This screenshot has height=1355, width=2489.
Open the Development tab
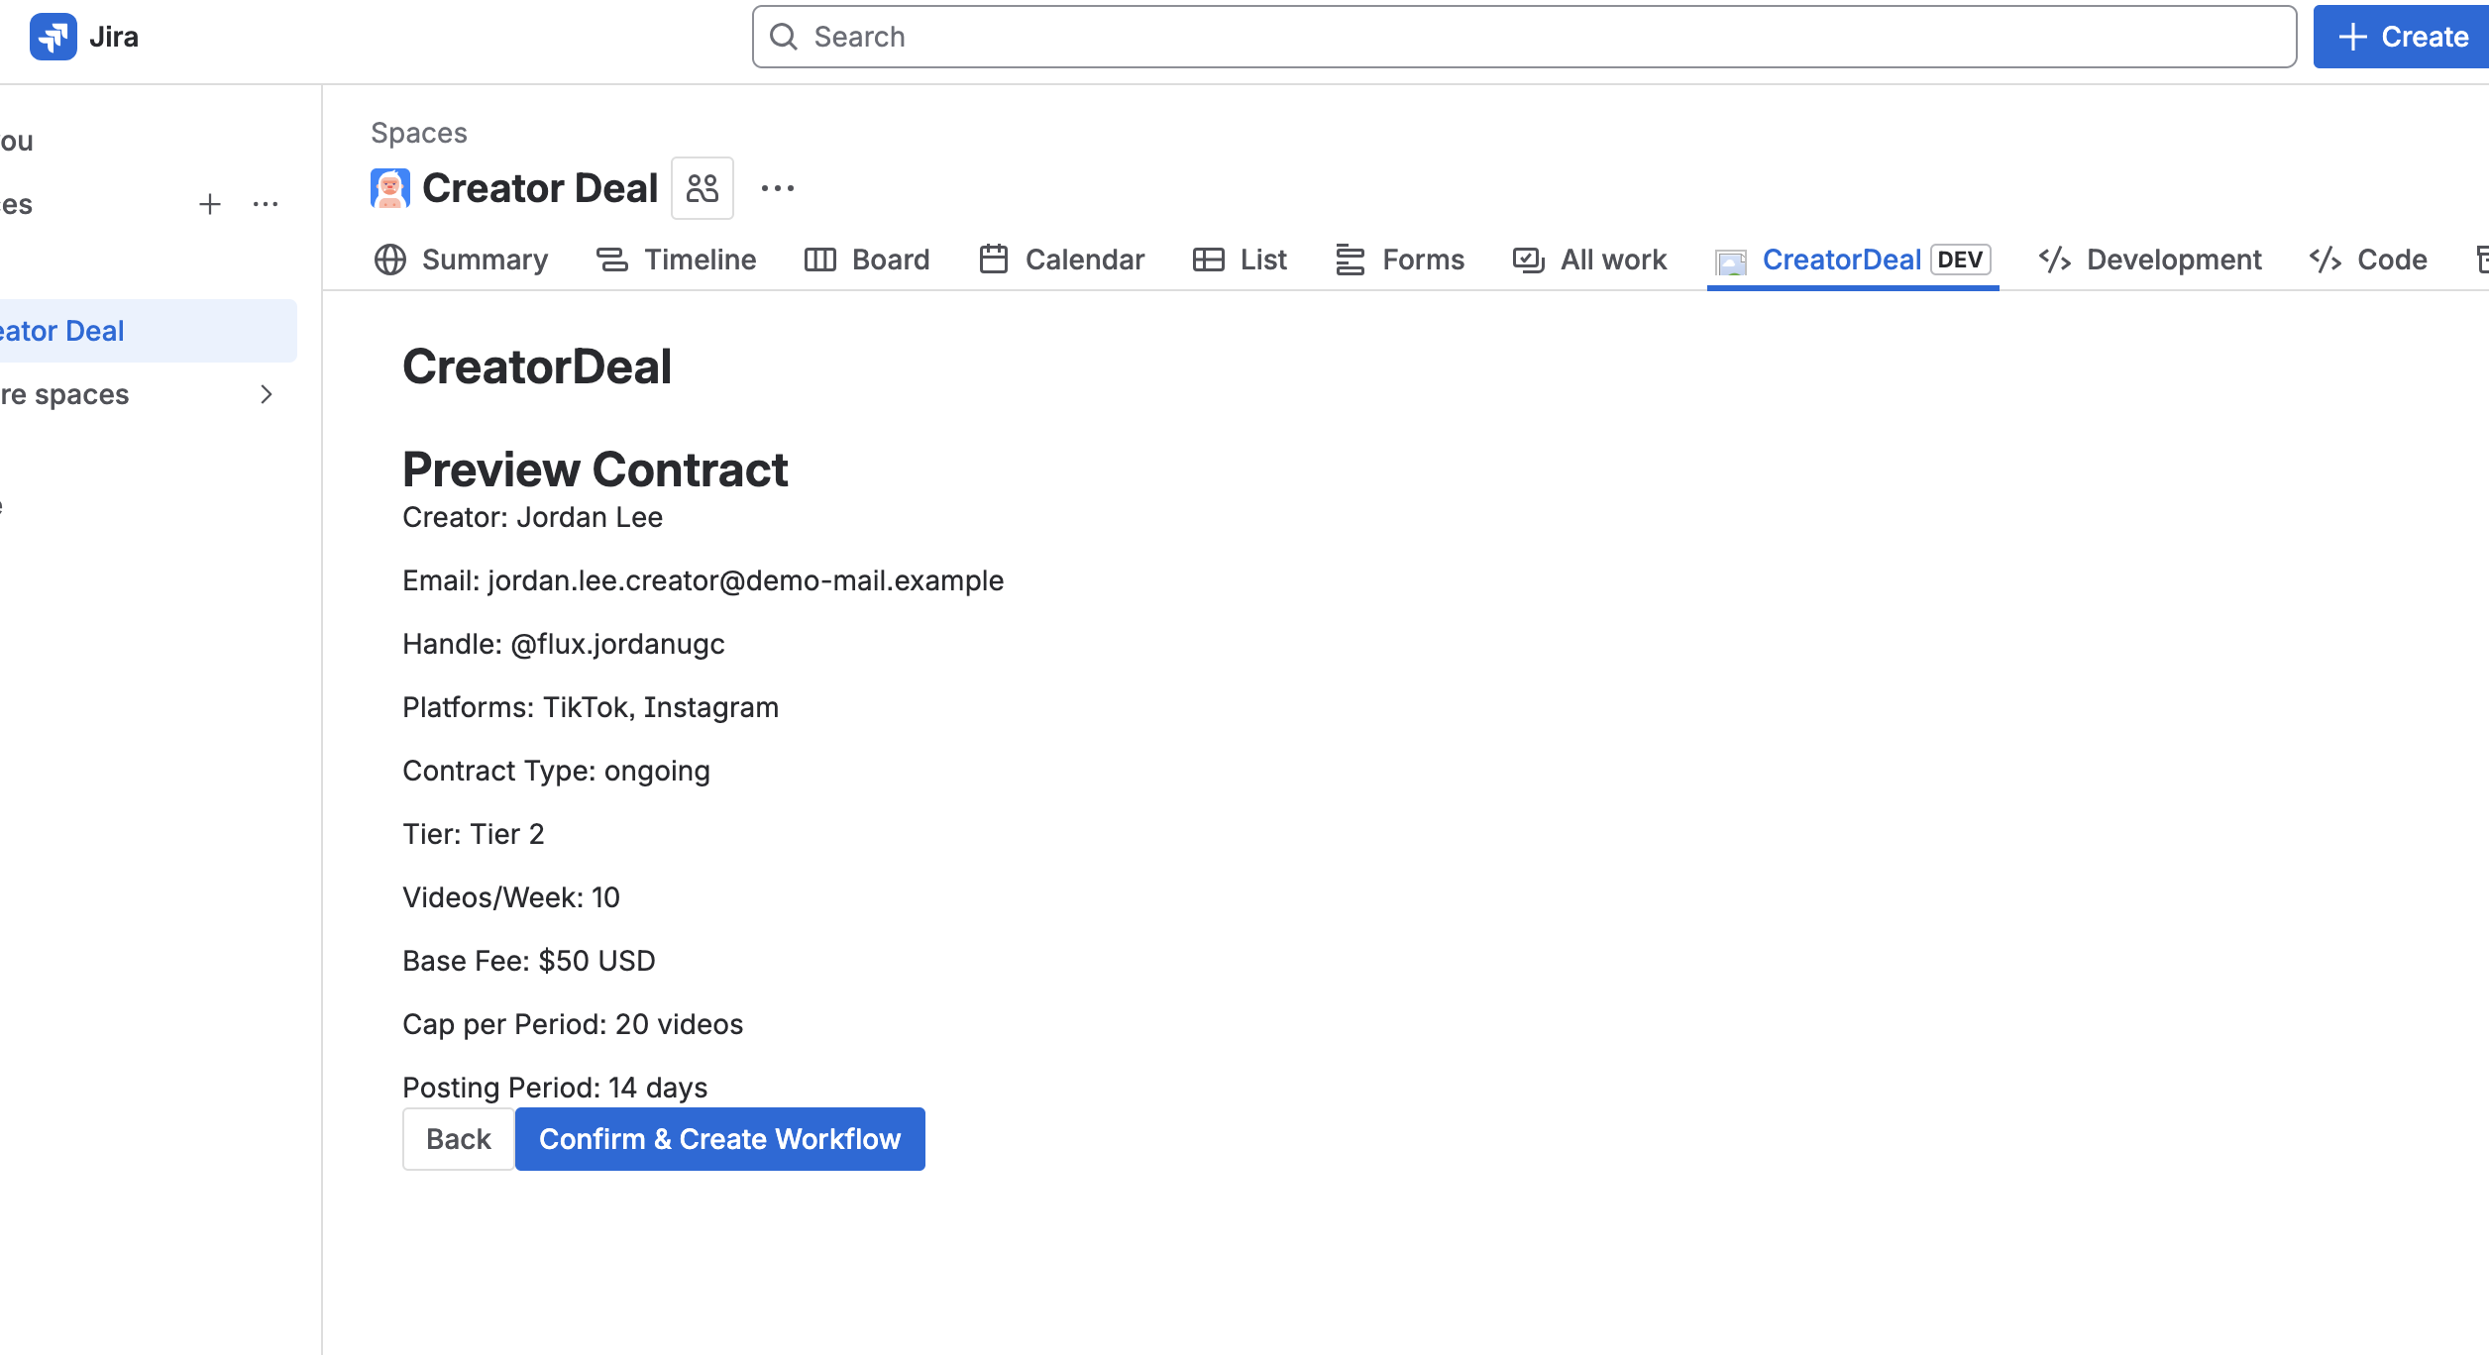pos(2150,260)
